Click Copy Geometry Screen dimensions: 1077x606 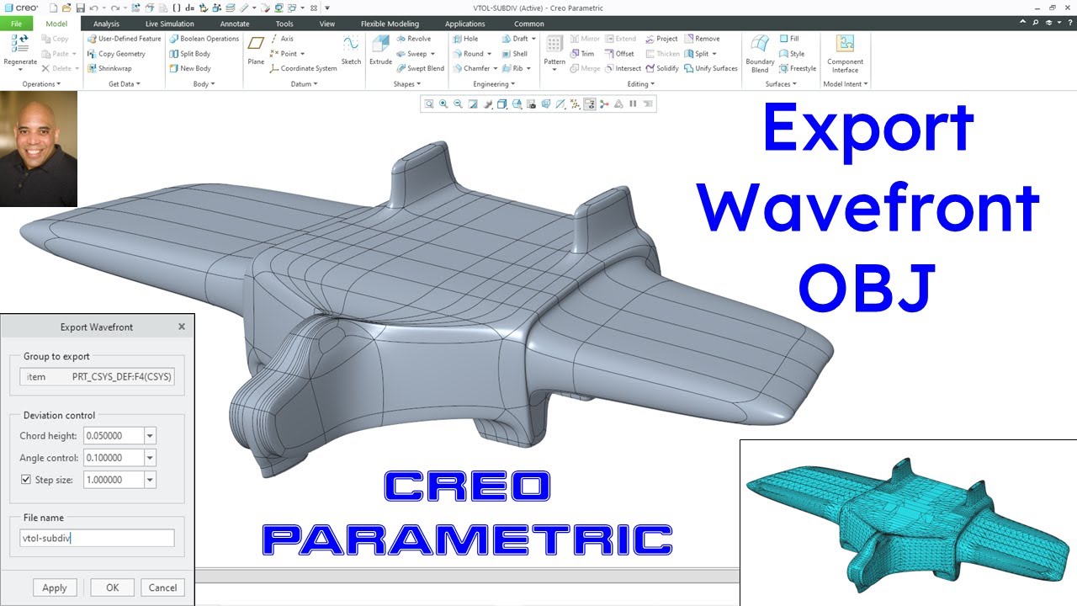pos(116,54)
